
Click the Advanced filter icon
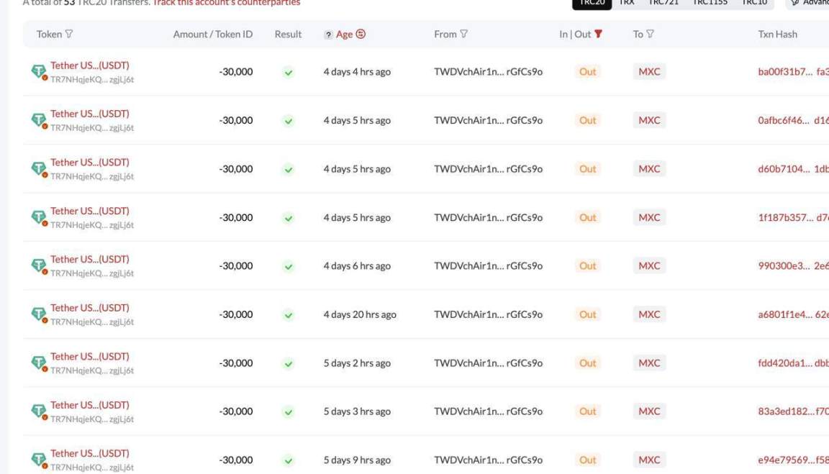[794, 3]
